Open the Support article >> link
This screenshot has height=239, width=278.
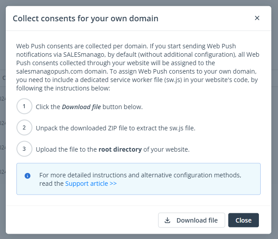point(91,184)
